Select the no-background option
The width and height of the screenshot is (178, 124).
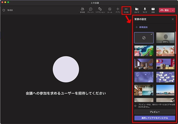click(144, 38)
